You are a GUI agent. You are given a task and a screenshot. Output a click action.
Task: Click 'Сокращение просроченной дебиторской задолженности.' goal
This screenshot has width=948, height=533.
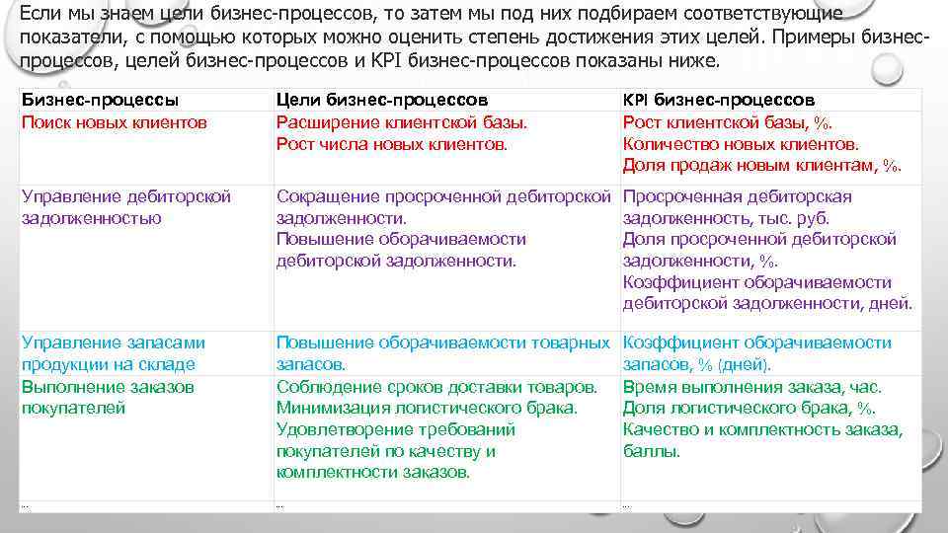click(x=443, y=207)
